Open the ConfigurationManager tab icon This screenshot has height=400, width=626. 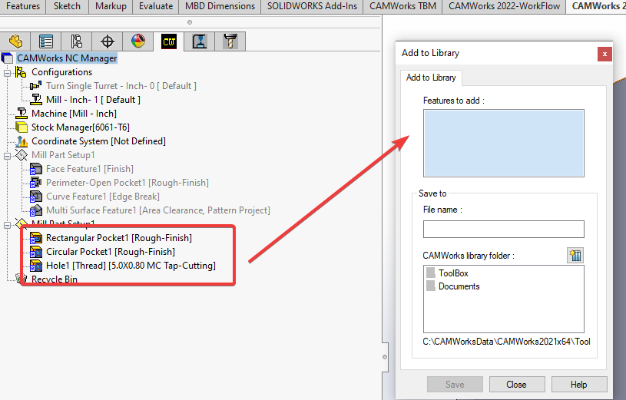click(77, 41)
